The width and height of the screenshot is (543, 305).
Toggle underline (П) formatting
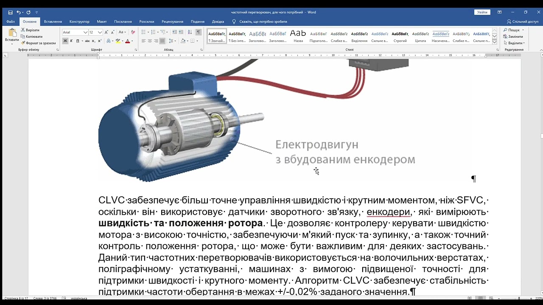(x=77, y=41)
